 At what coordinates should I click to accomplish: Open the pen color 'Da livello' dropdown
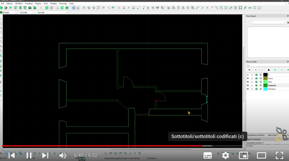[x=8, y=12]
